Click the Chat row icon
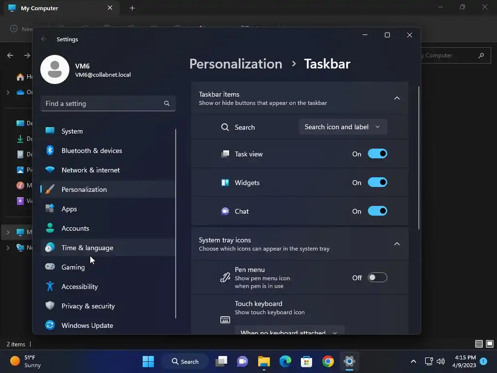Viewport: 497px width, 373px height. tap(225, 211)
